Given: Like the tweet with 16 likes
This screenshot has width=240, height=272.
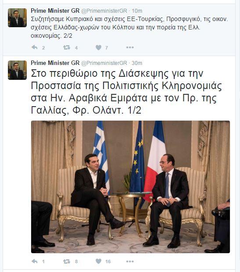Looking at the screenshot, I should [x=99, y=261].
